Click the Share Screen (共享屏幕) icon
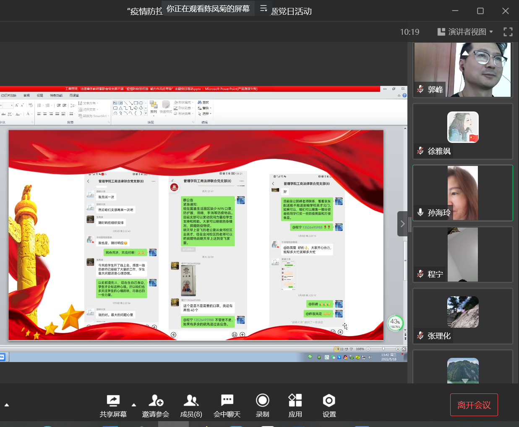This screenshot has width=519, height=427. click(113, 401)
